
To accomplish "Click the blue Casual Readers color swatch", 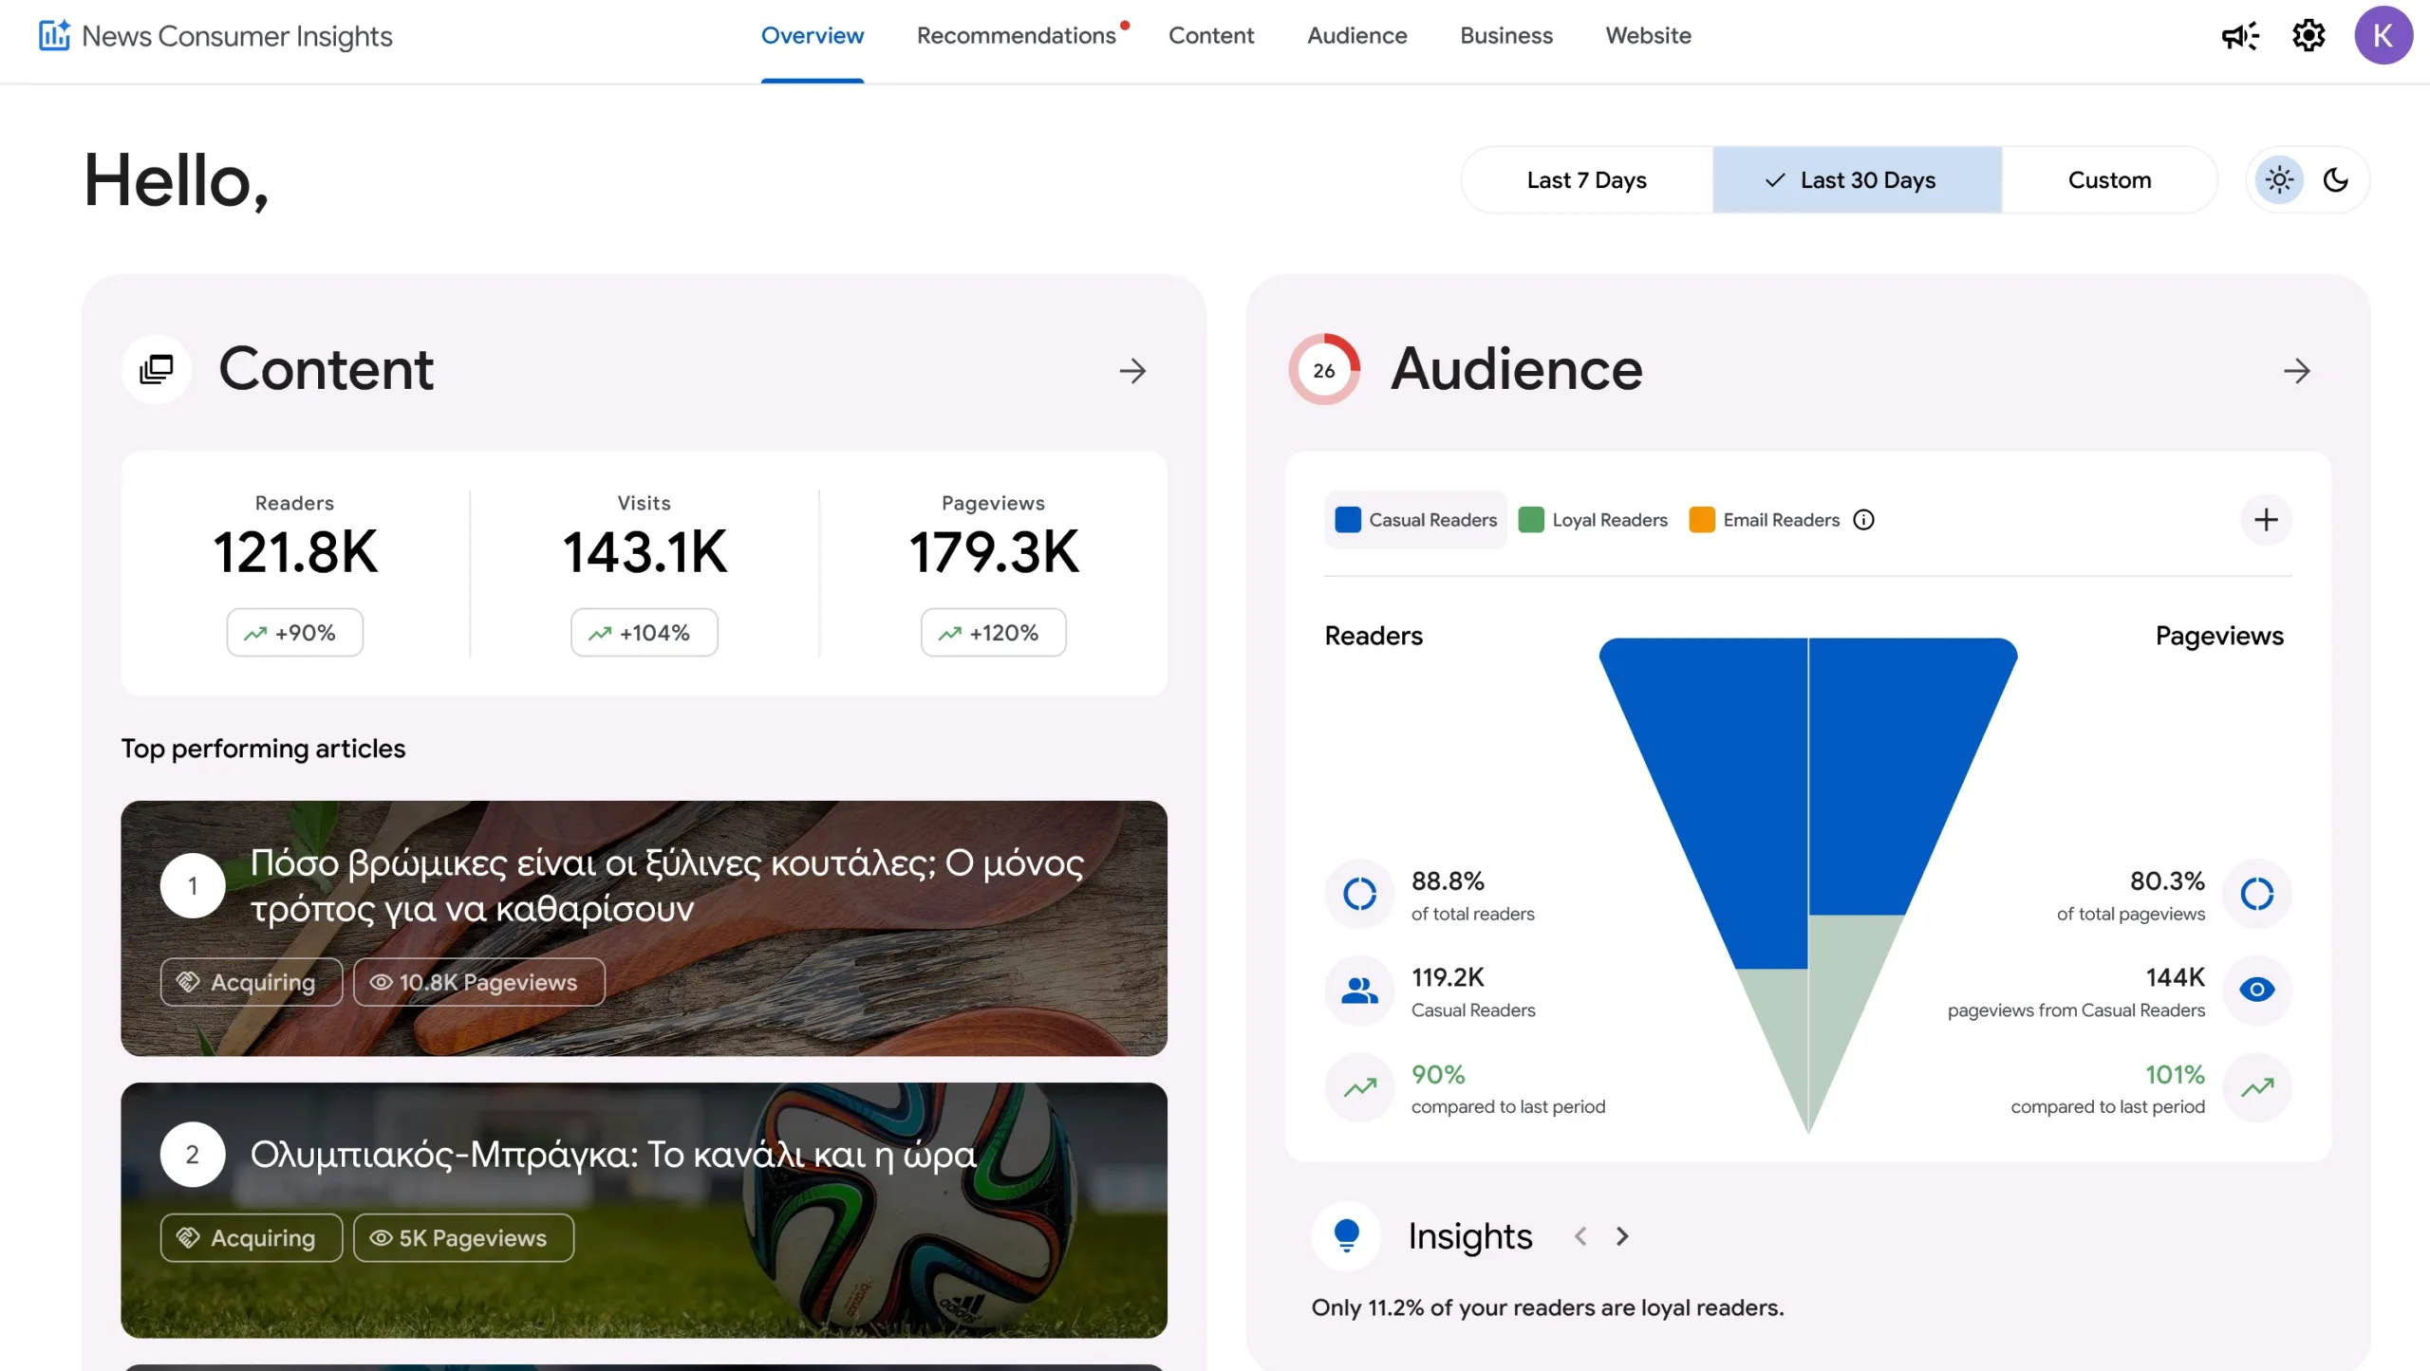I will 1347,520.
